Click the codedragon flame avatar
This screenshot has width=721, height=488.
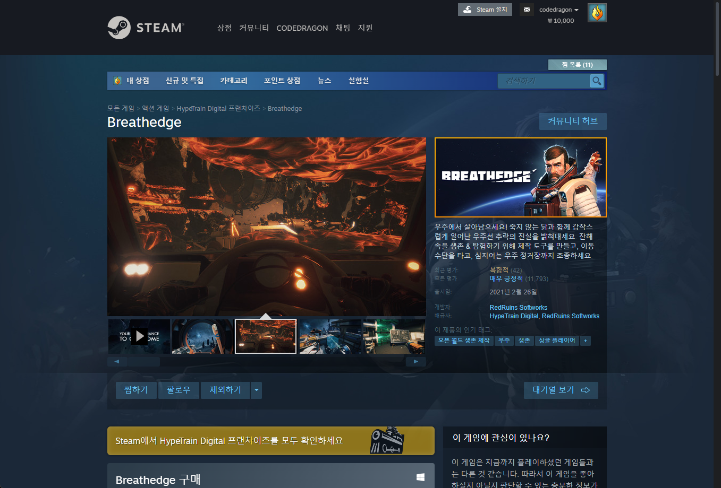(x=597, y=13)
